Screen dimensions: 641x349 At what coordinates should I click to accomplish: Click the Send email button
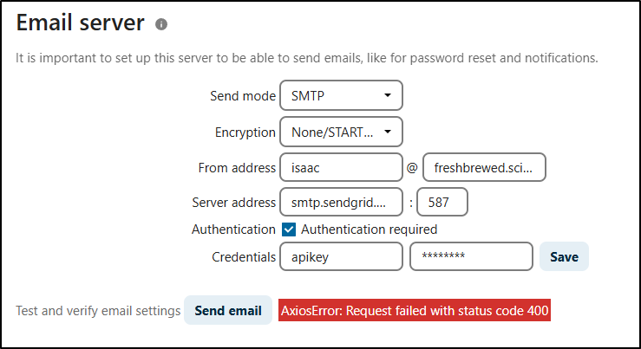click(x=227, y=310)
